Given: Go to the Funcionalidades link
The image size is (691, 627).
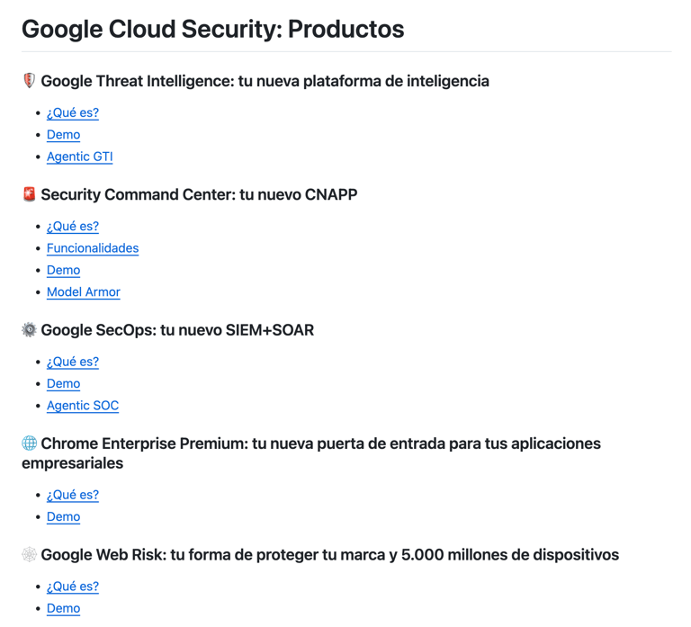Looking at the screenshot, I should pyautogui.click(x=92, y=248).
